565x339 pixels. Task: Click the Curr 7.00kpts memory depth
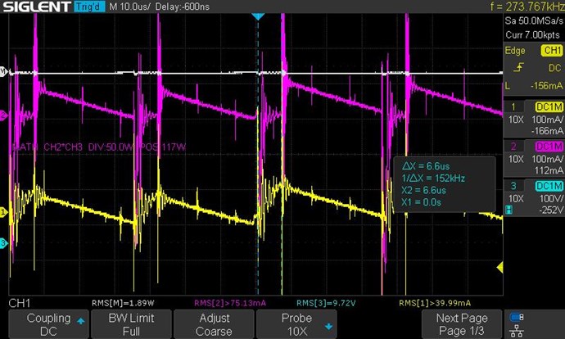point(532,35)
